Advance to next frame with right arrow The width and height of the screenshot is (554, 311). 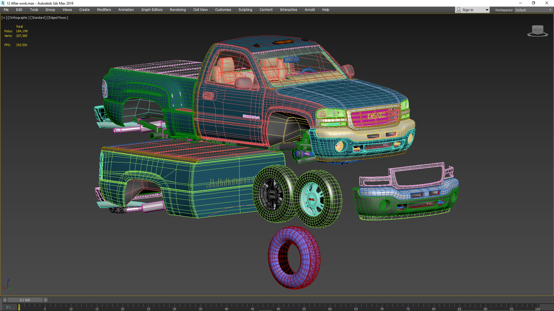coord(45,300)
